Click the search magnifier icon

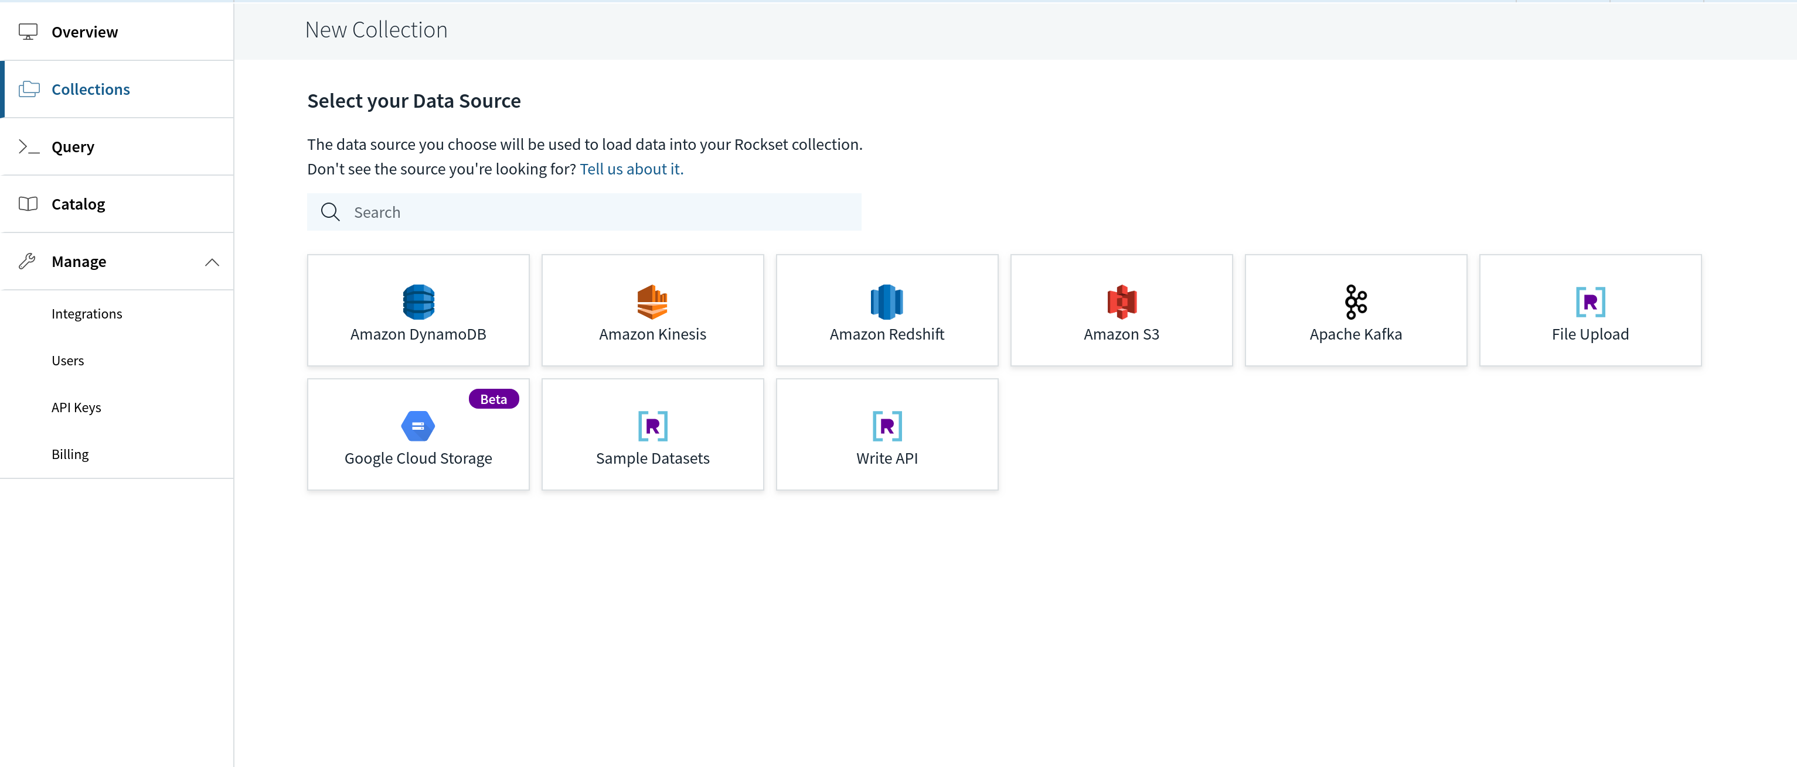[331, 212]
